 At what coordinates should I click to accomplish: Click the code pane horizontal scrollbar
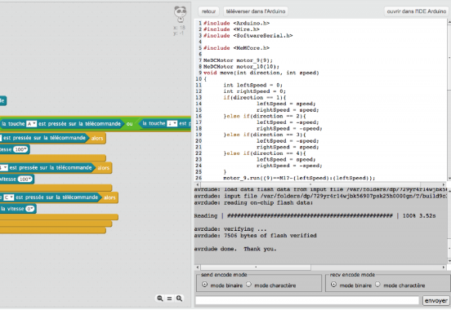point(320,184)
